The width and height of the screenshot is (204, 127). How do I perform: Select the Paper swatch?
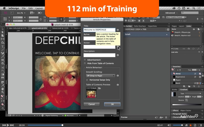point(186,80)
